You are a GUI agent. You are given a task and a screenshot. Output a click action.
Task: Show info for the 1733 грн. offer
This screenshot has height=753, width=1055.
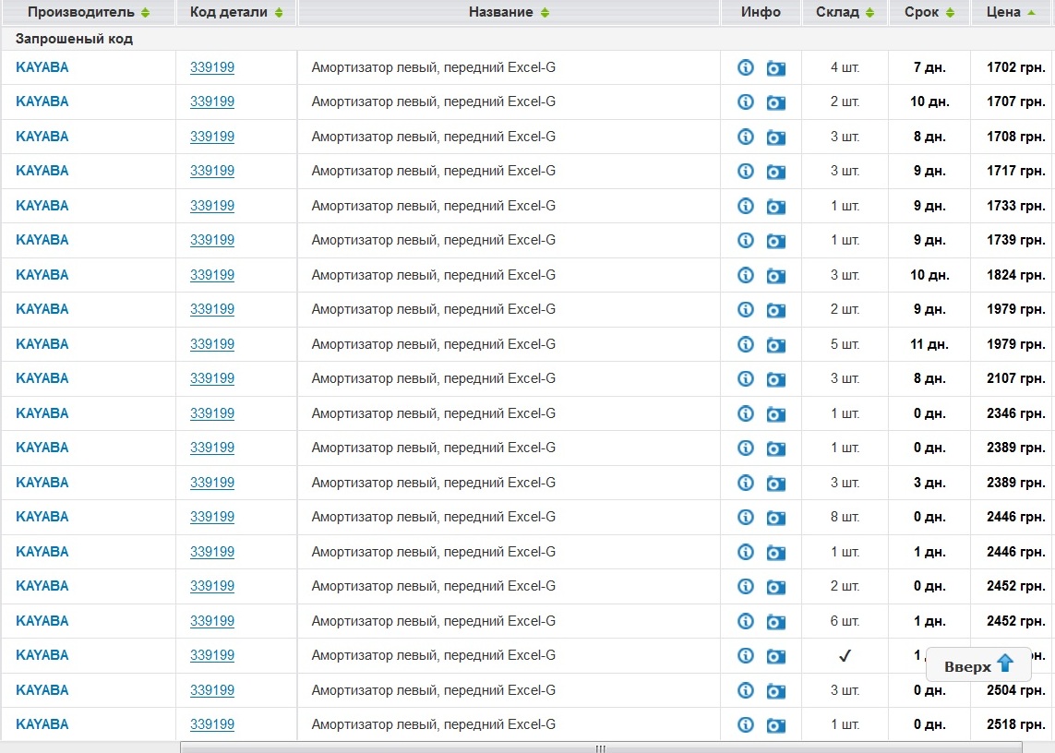pyautogui.click(x=746, y=206)
